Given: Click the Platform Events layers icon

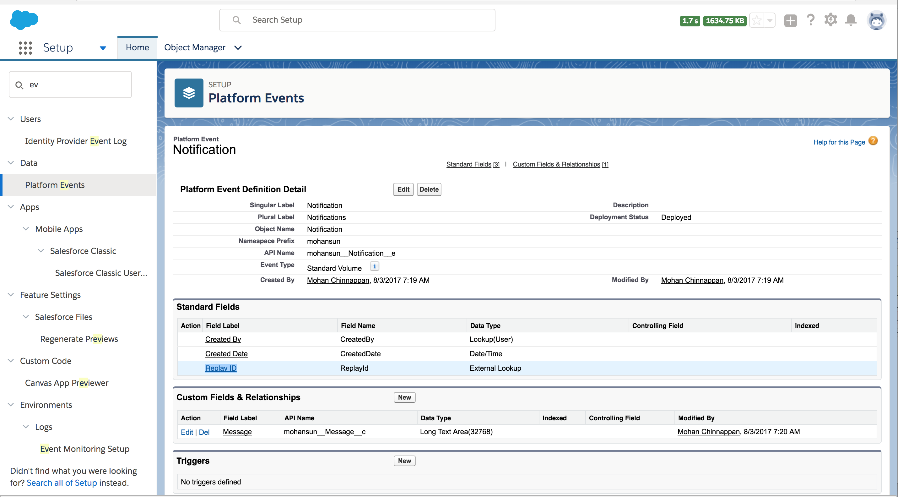Looking at the screenshot, I should pos(189,93).
